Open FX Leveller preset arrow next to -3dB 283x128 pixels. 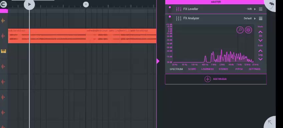255,9
